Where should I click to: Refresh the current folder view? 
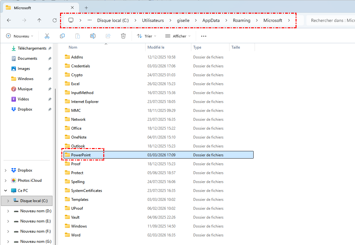pos(54,20)
